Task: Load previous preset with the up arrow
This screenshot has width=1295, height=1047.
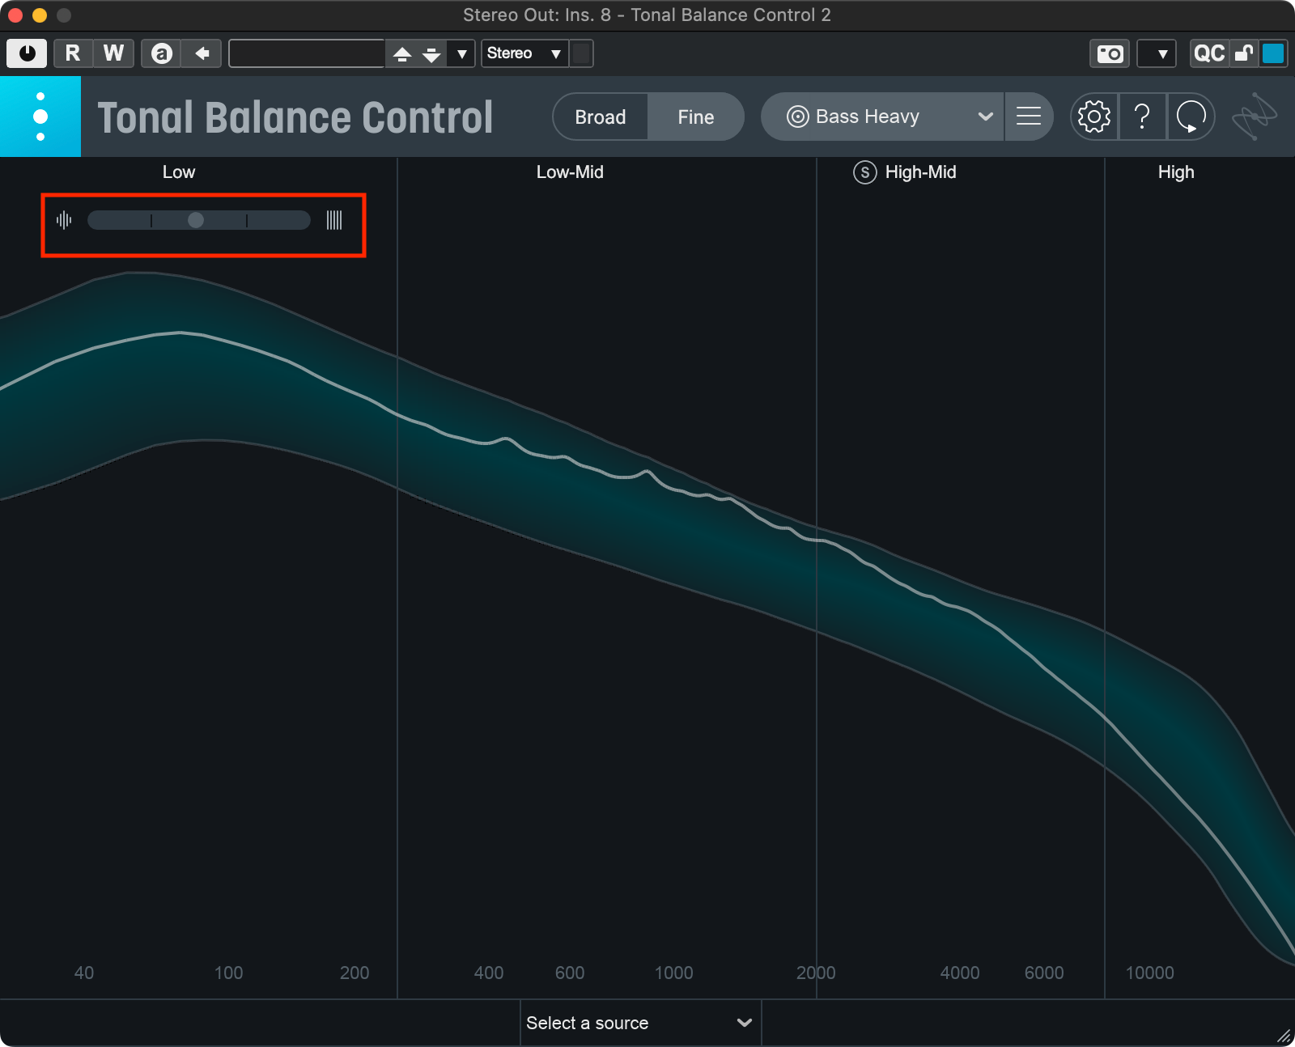Action: [402, 53]
